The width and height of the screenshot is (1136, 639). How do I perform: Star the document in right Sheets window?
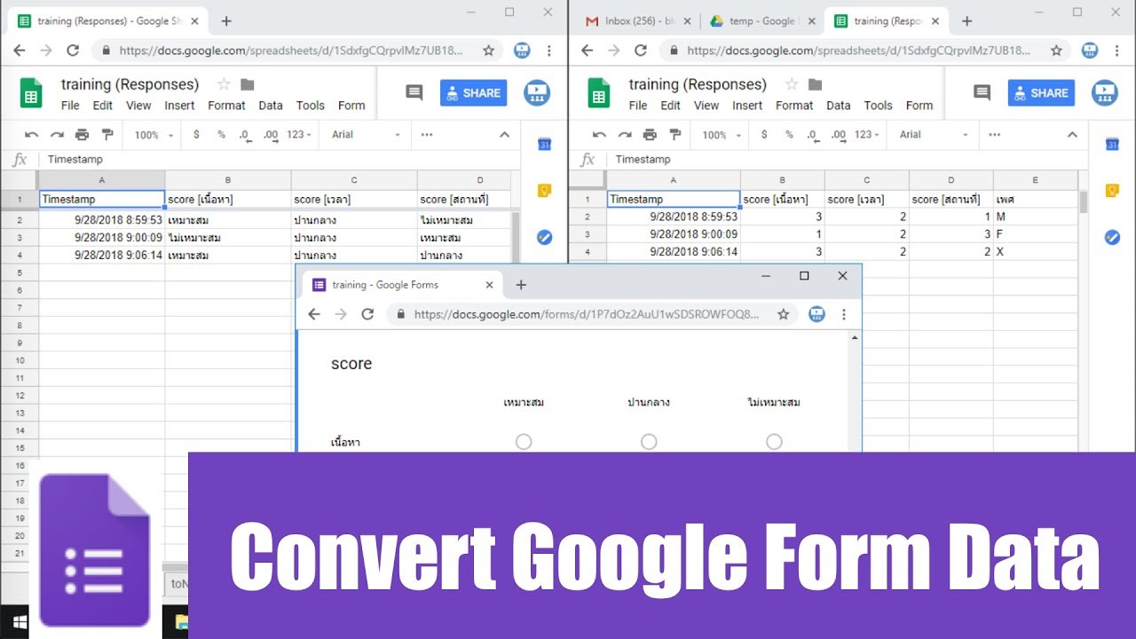point(792,84)
